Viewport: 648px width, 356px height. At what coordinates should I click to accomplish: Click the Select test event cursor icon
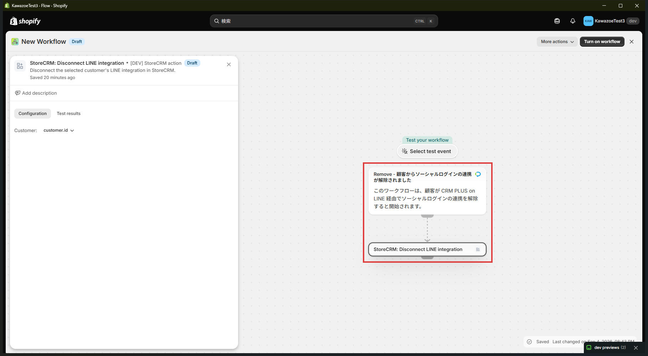(405, 151)
